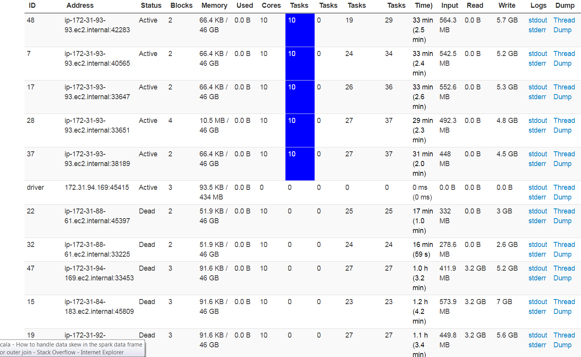The image size is (581, 357).
Task: Open stdout log for dead executor 47
Action: (x=537, y=268)
